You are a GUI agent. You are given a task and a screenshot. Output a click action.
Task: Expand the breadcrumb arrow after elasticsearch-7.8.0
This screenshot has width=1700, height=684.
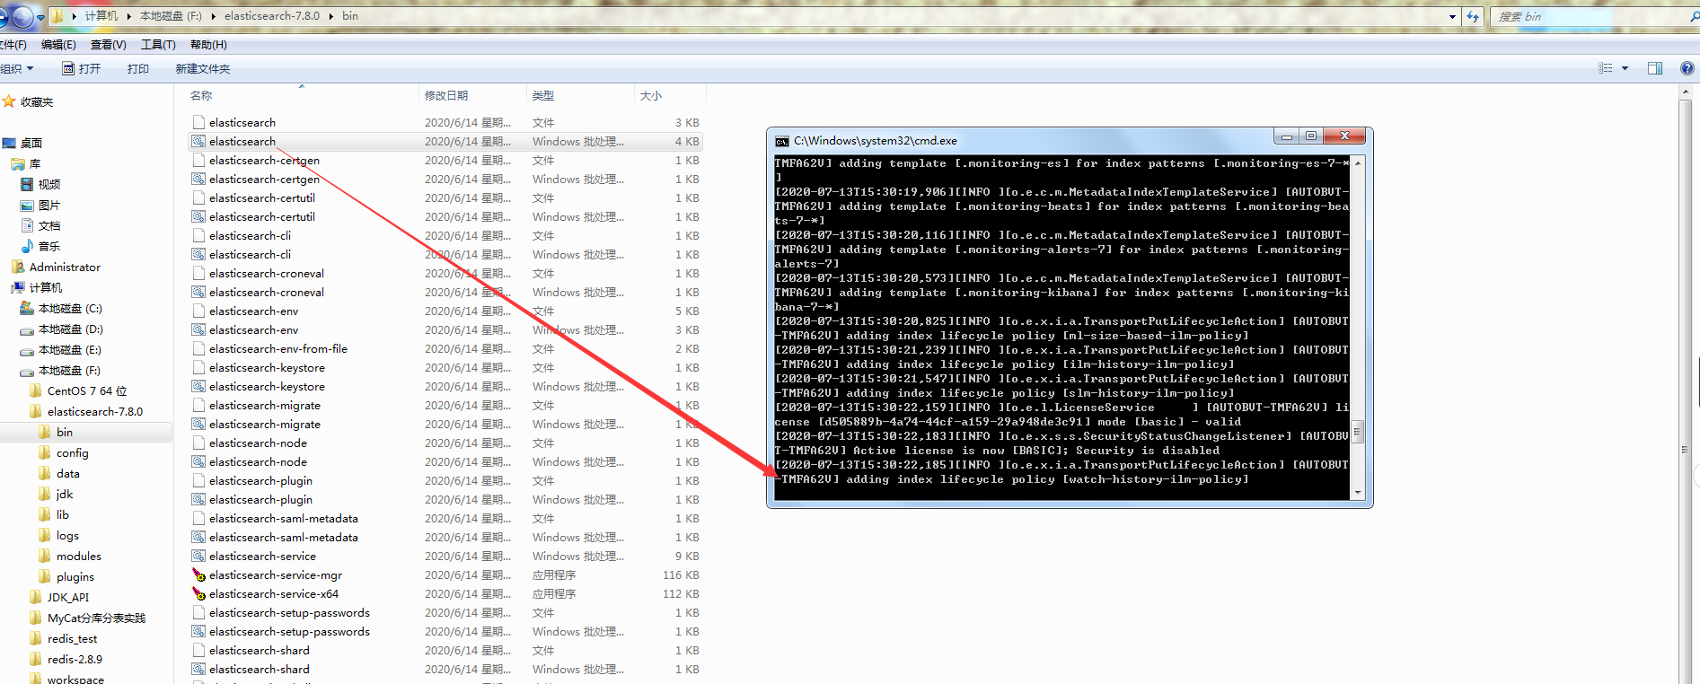pyautogui.click(x=331, y=16)
